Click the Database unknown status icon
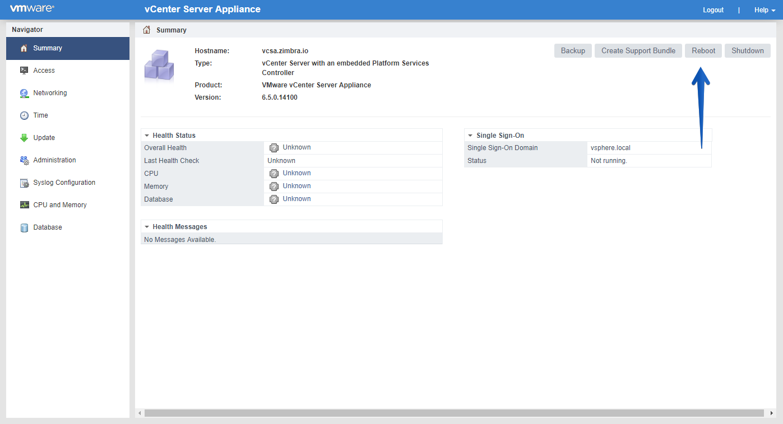 click(274, 199)
